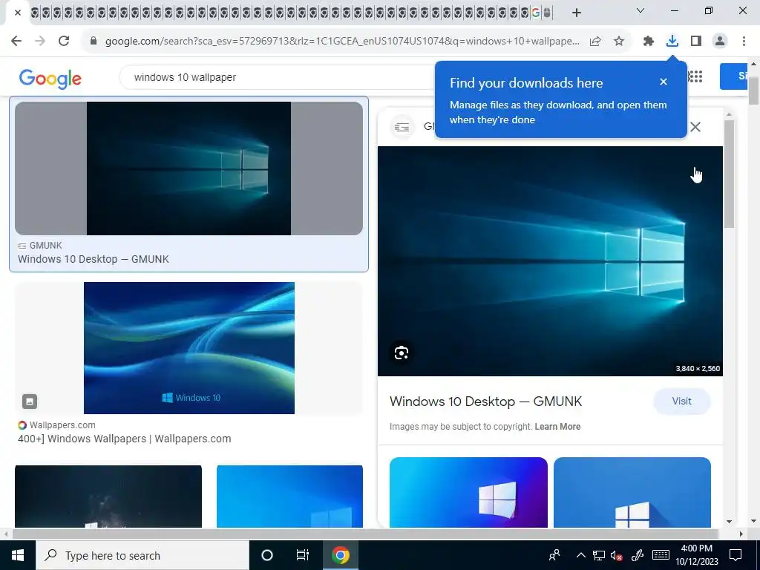The image size is (760, 570).
Task: Click the preview panel scrollbar up arrow
Action: [x=729, y=115]
